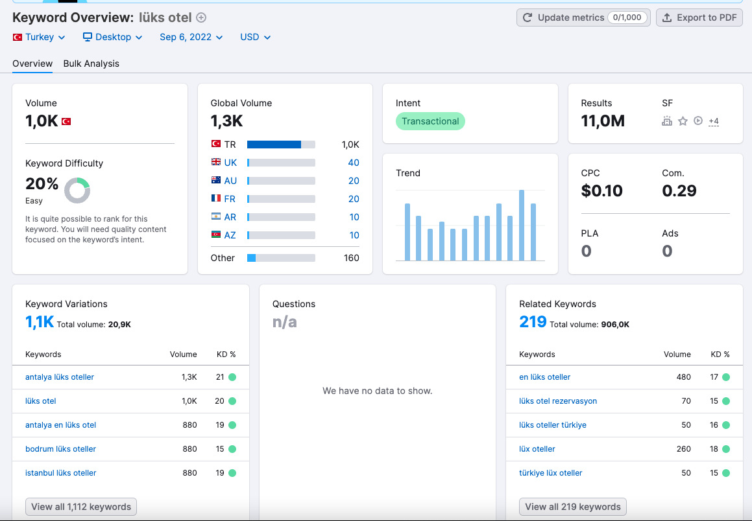Click the star reviews SERP feature icon
752x521 pixels.
click(x=683, y=121)
